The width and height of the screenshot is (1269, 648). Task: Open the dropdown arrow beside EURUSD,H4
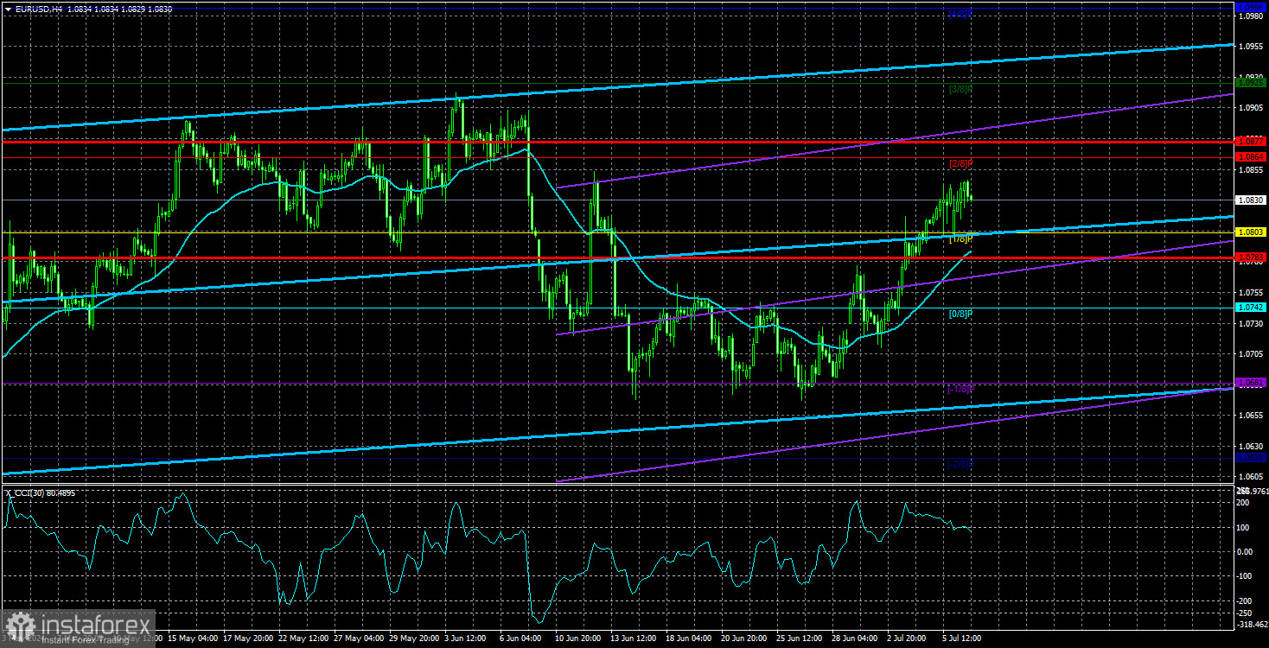point(8,8)
